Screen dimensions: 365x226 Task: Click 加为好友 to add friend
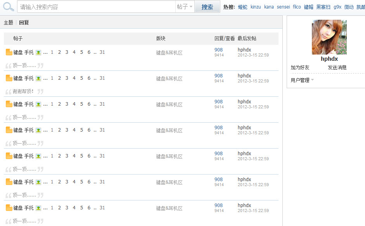click(300, 68)
